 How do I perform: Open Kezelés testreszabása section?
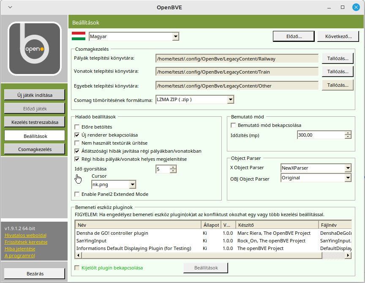pyautogui.click(x=35, y=122)
